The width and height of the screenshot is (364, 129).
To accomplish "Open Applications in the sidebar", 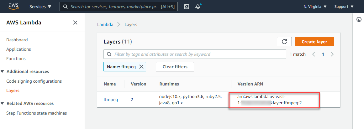I will pyautogui.click(x=18, y=49).
